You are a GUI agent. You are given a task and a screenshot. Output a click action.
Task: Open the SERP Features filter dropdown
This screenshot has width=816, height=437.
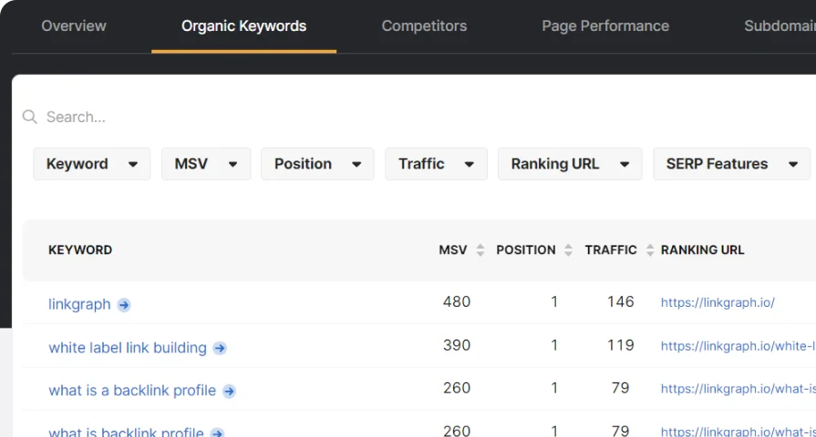[x=732, y=164]
